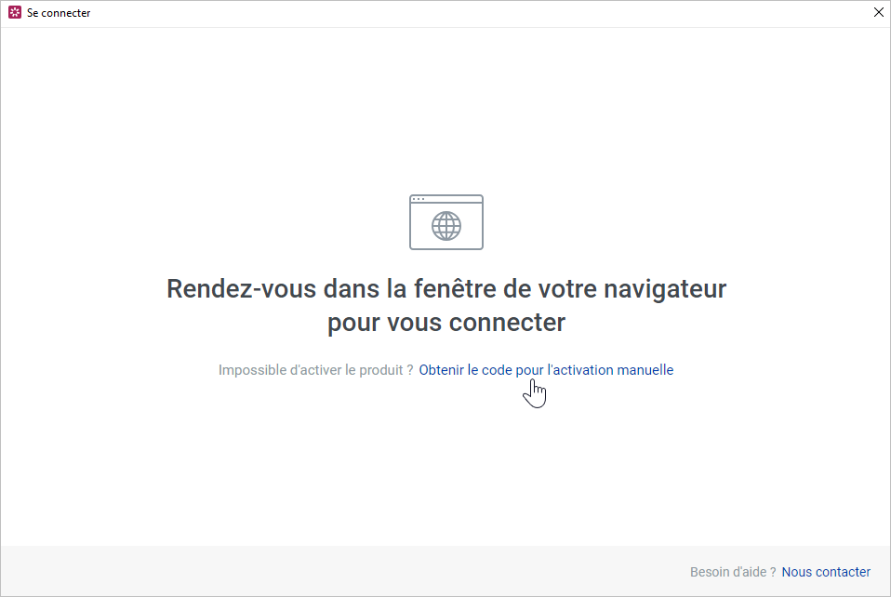Click the Se connecter window title text

[59, 13]
